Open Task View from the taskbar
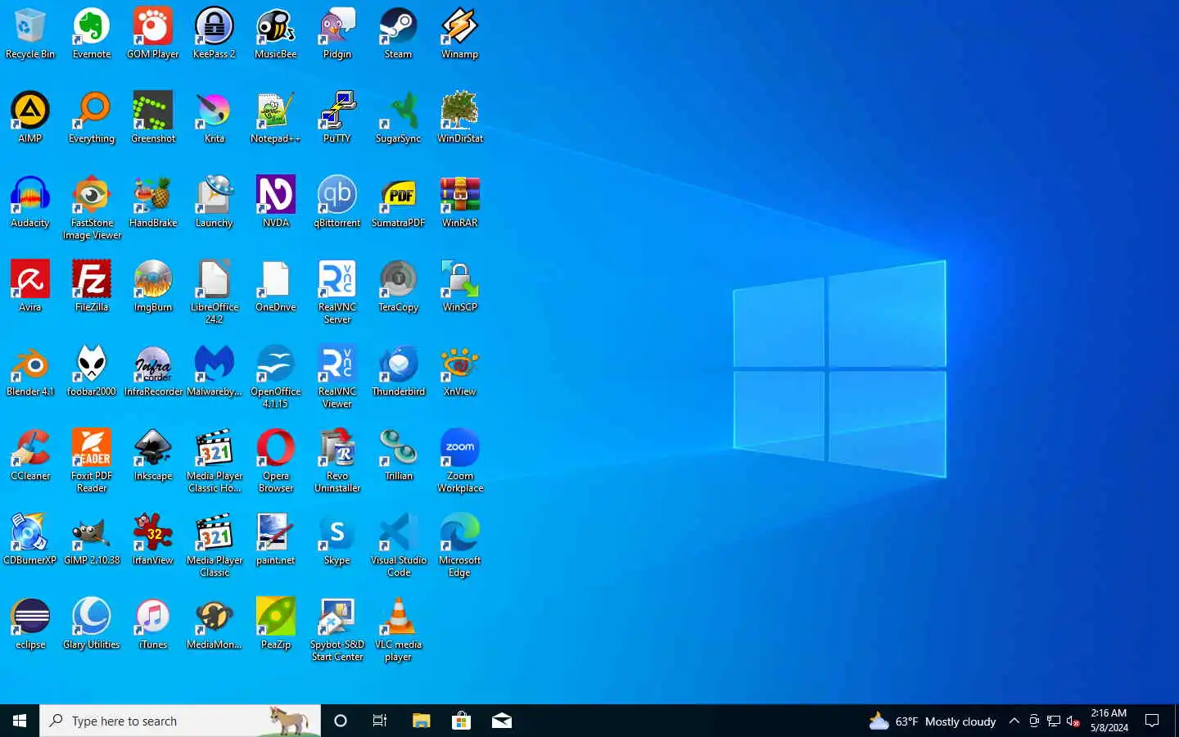1179x737 pixels. [x=380, y=721]
